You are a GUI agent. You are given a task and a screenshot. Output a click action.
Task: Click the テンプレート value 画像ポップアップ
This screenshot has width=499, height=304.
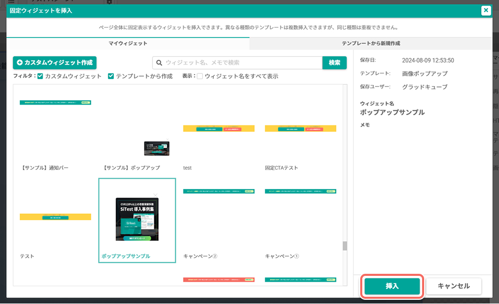click(425, 73)
